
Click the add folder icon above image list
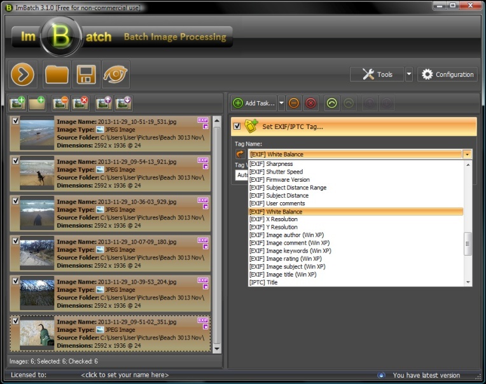coord(37,102)
